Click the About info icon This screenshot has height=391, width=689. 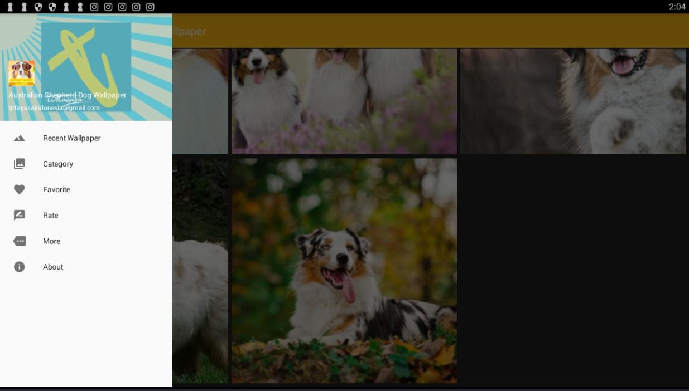tap(19, 267)
